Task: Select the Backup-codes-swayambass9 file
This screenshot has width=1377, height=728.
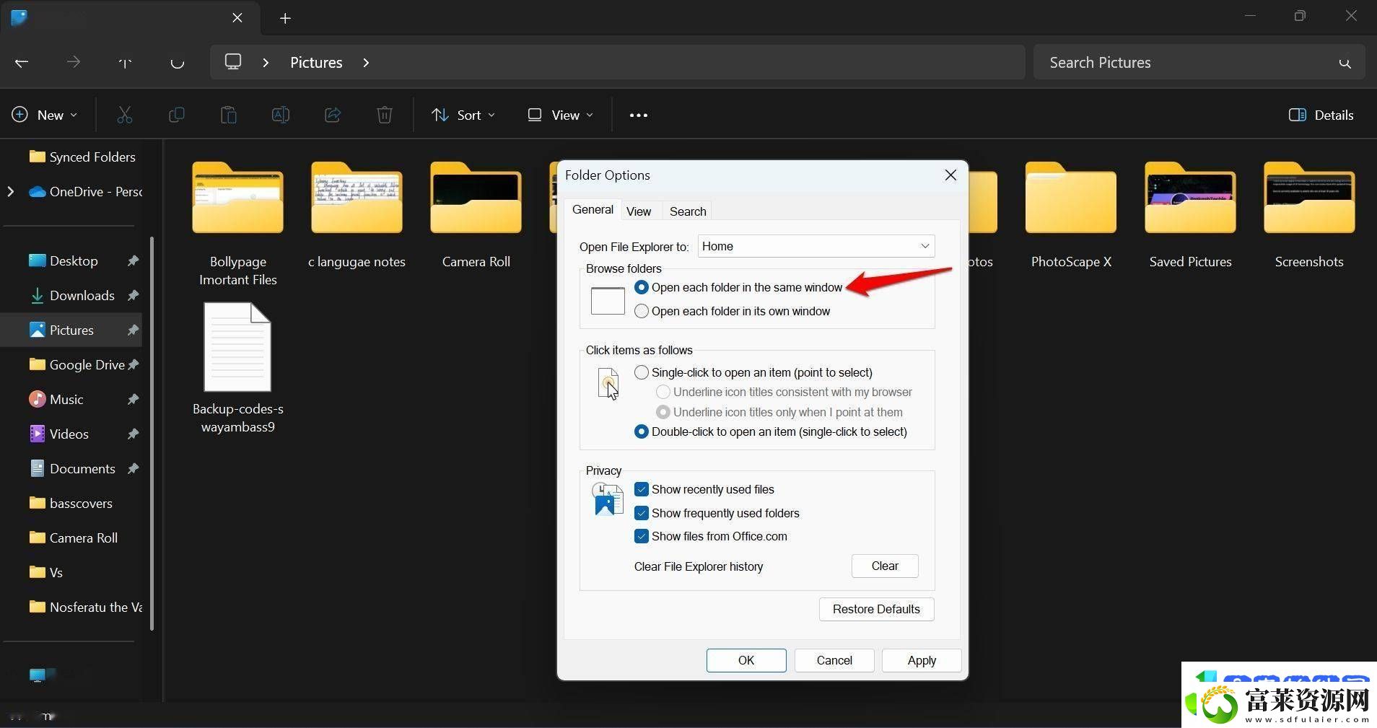Action: pyautogui.click(x=237, y=368)
